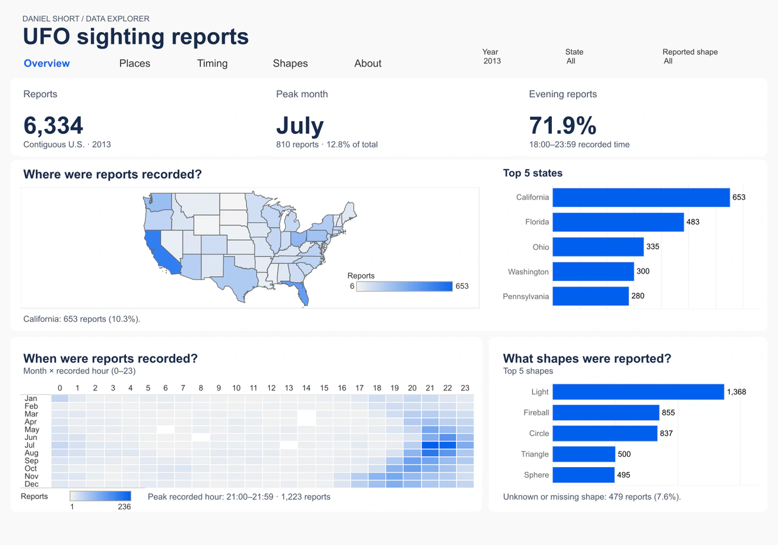Open the Places tab
778x545 pixels.
pos(134,63)
